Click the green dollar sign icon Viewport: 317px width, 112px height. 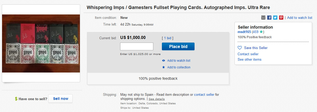coord(16,99)
